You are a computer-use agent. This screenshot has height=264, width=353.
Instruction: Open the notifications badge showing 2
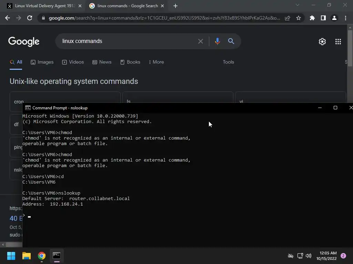click(x=343, y=256)
